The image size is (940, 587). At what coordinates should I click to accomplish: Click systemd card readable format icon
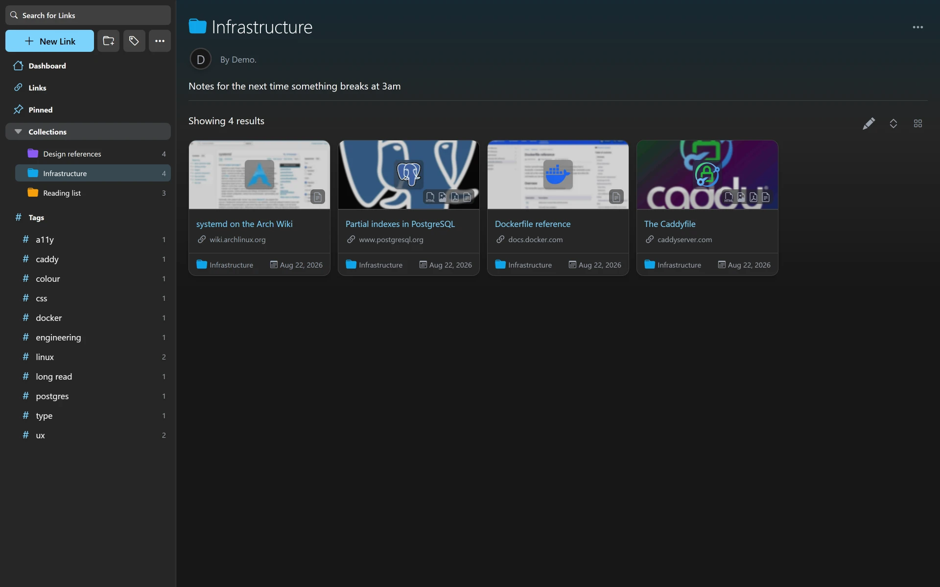[317, 197]
